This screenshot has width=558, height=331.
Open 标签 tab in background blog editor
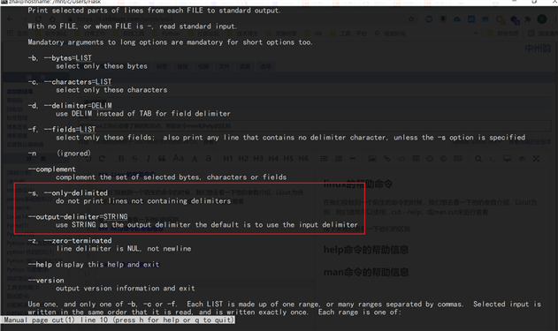162,66
